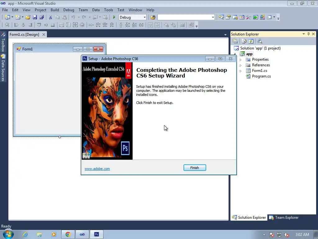Open New Project icon's dropdown arrow
This screenshot has width=318, height=239.
(x=12, y=17)
